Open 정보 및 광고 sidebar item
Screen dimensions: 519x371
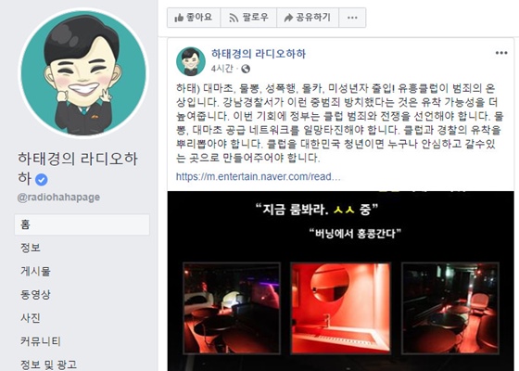(x=48, y=365)
